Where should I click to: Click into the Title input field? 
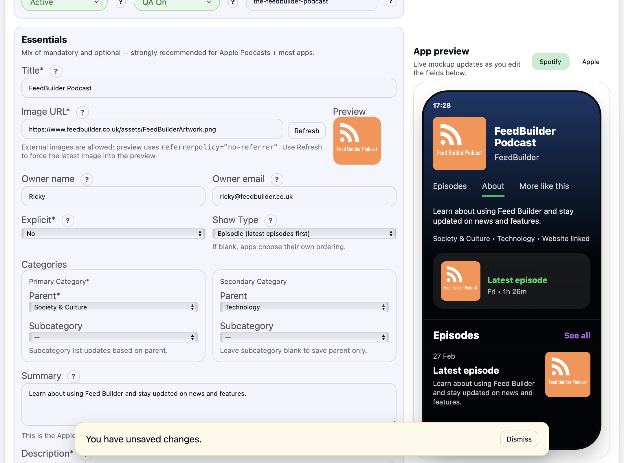click(208, 88)
